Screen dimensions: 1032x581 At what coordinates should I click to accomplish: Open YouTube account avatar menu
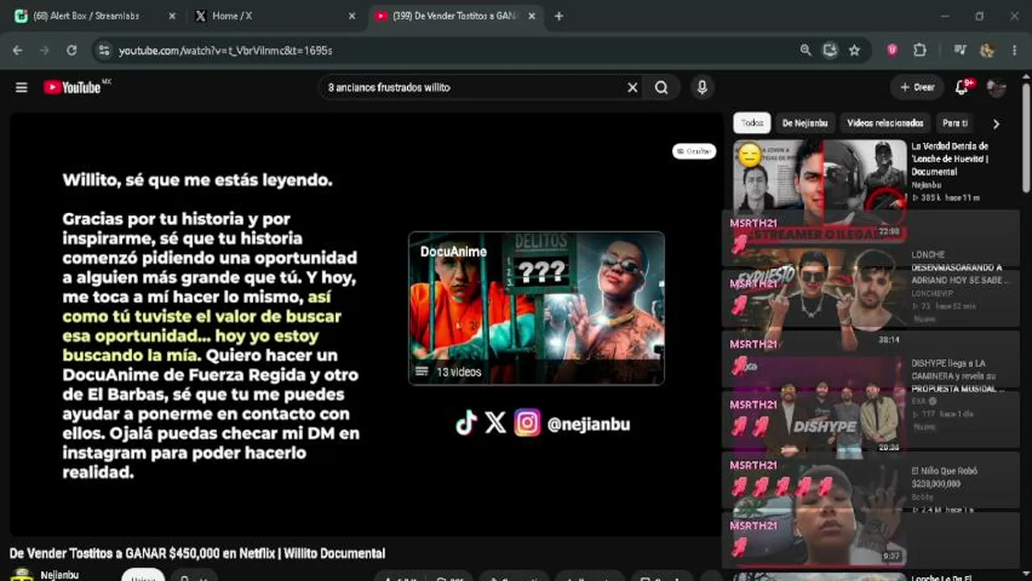coord(996,87)
